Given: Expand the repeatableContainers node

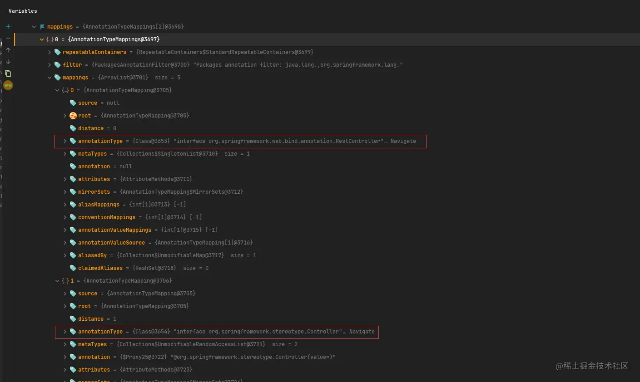Looking at the screenshot, I should [50, 52].
